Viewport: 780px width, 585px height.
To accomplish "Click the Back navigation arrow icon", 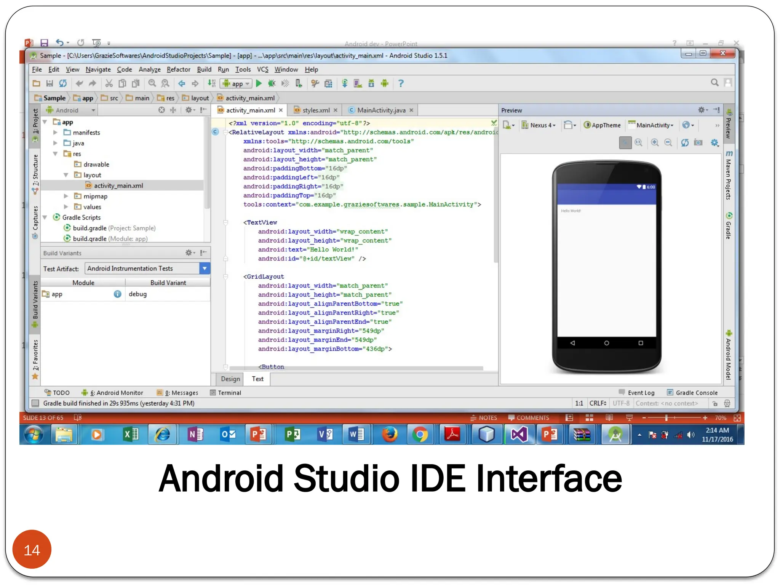I will (182, 83).
